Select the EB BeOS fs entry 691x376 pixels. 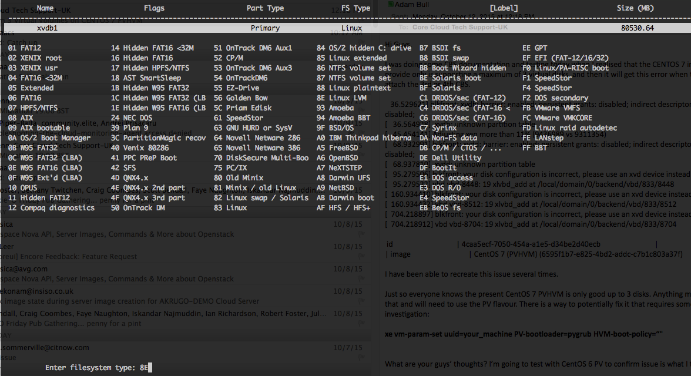click(440, 208)
